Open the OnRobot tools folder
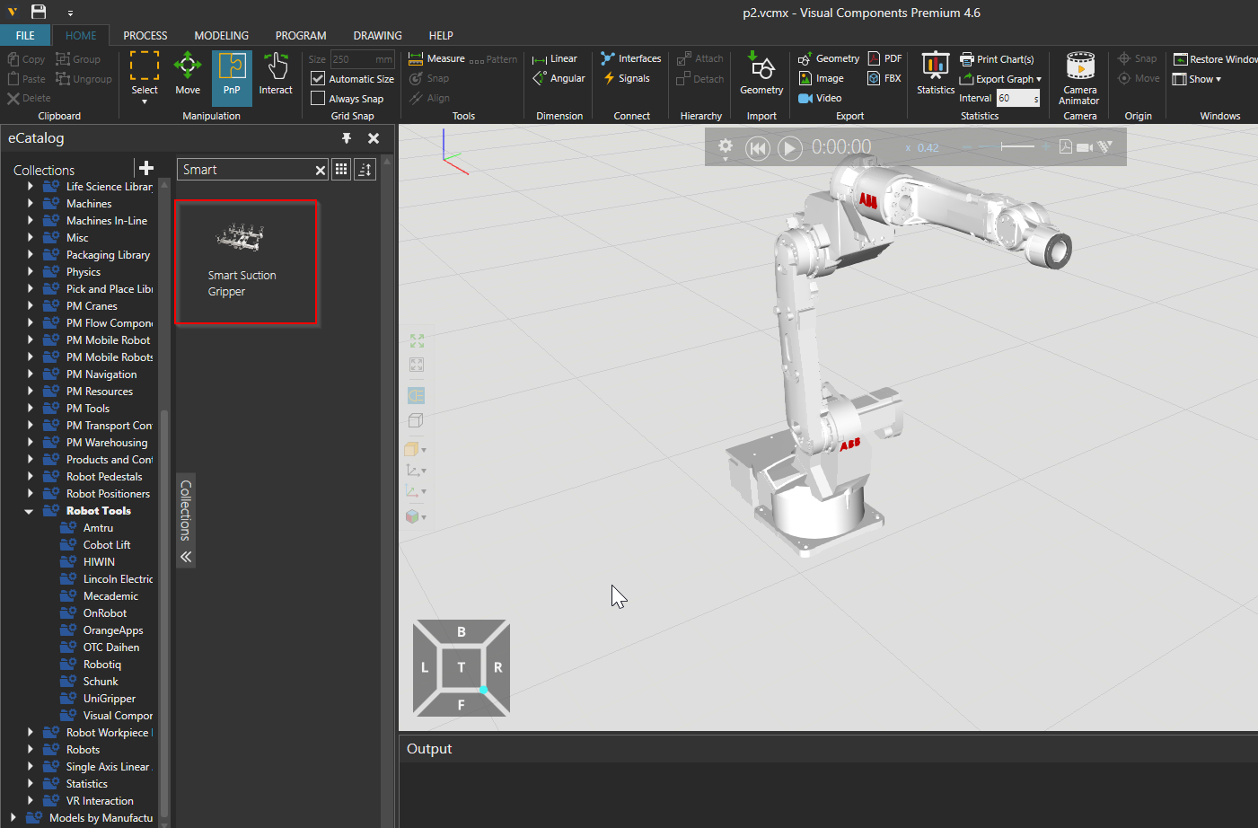The image size is (1258, 828). (104, 613)
